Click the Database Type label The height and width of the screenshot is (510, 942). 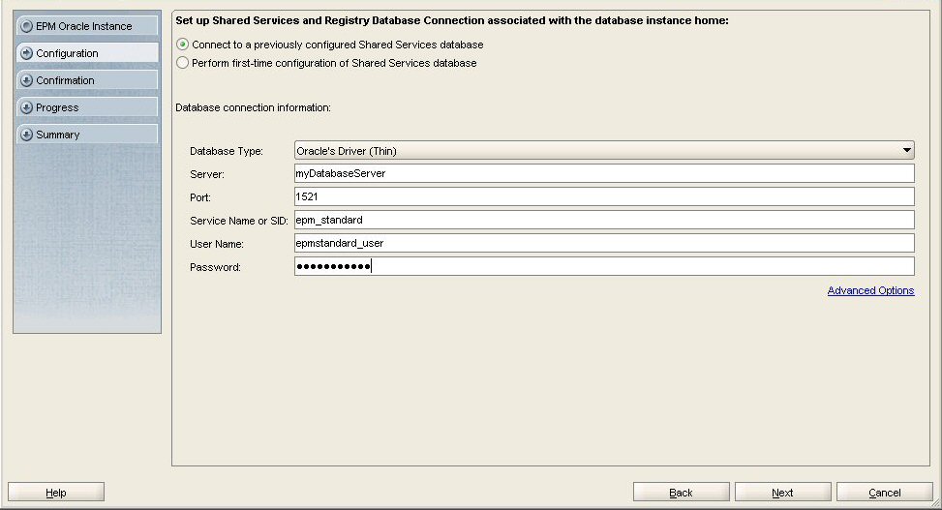coord(227,151)
